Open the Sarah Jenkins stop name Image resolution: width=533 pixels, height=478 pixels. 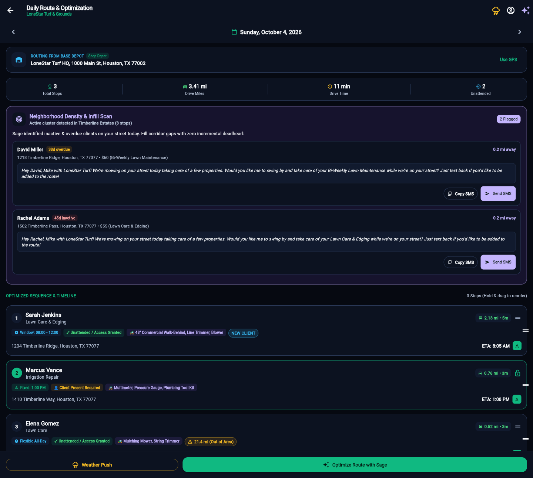[43, 315]
